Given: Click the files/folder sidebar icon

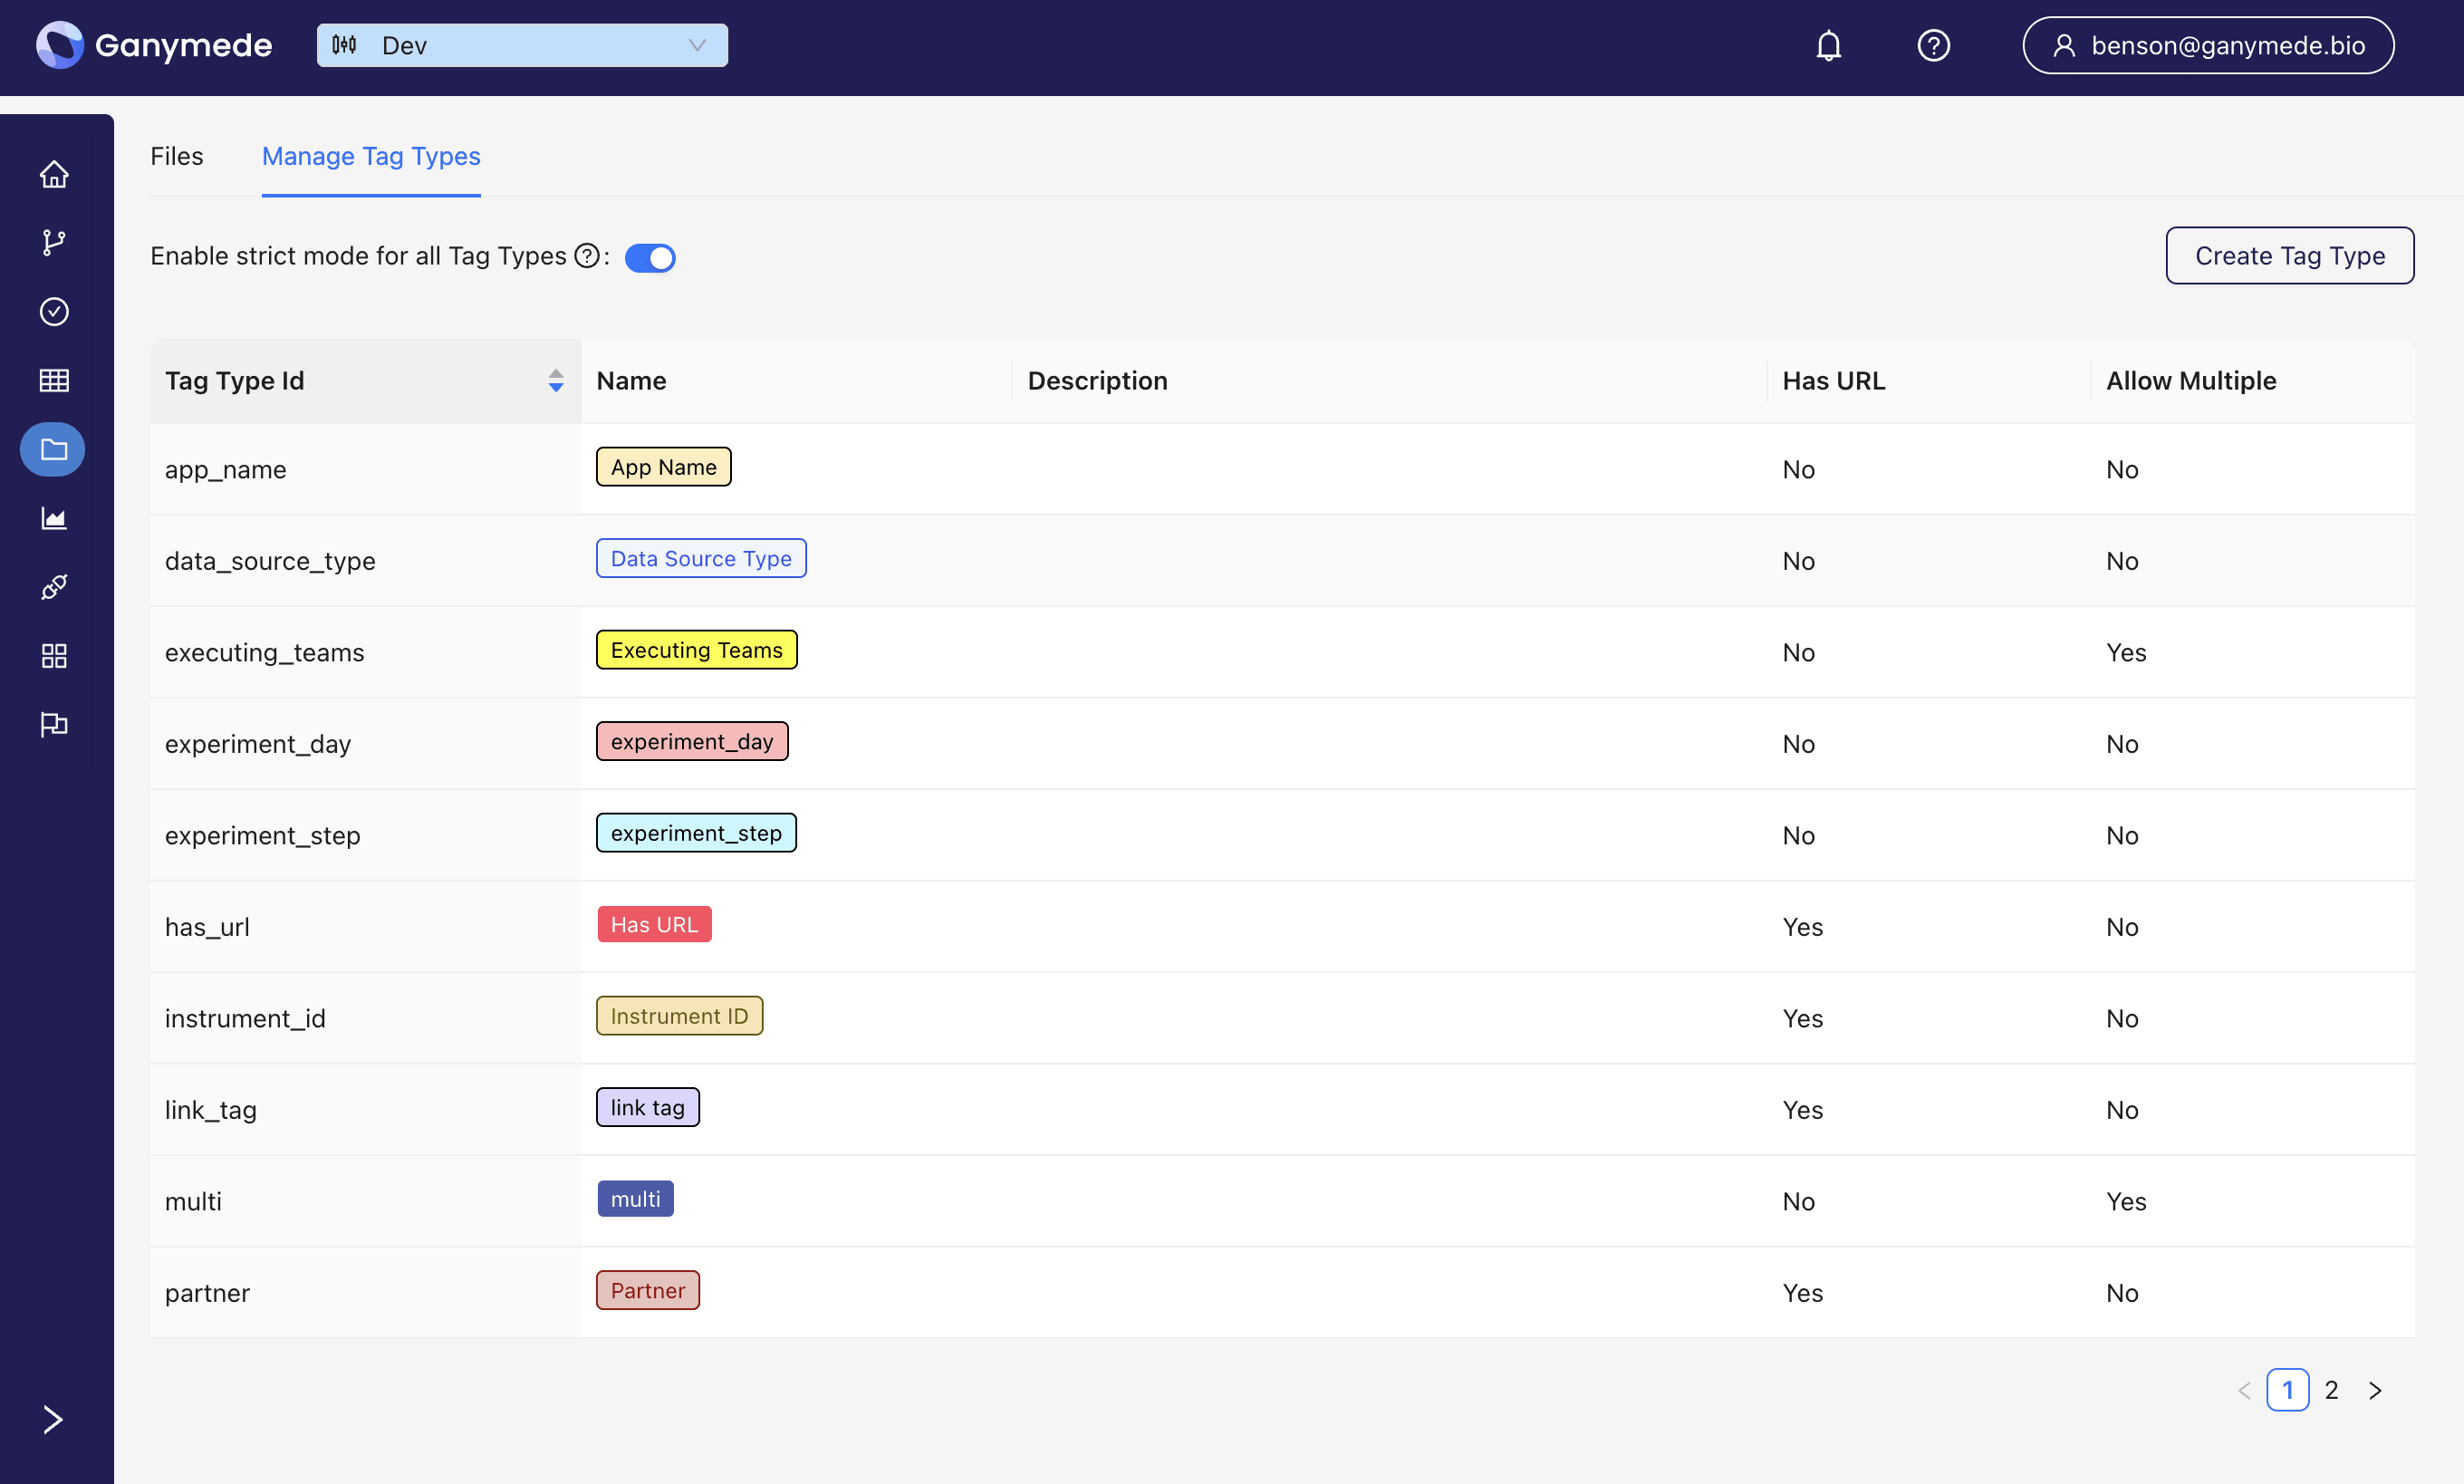Looking at the screenshot, I should pyautogui.click(x=54, y=448).
